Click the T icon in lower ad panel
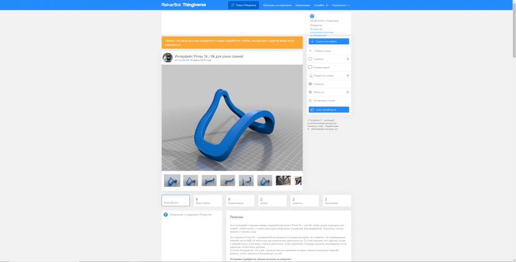This screenshot has height=262, width=516. pos(166,215)
